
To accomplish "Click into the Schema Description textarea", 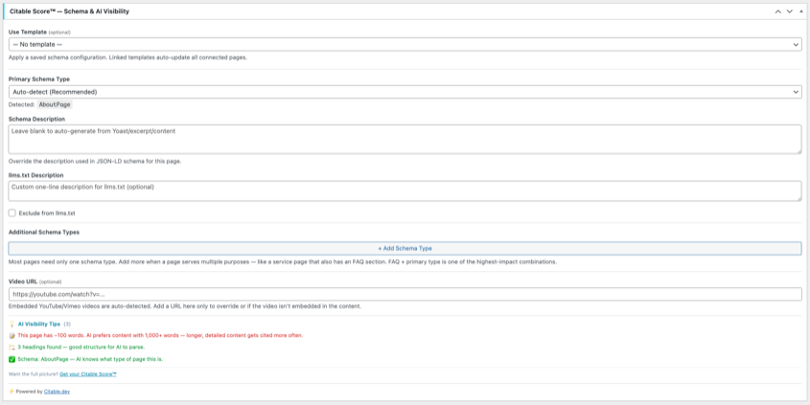I will (405, 139).
